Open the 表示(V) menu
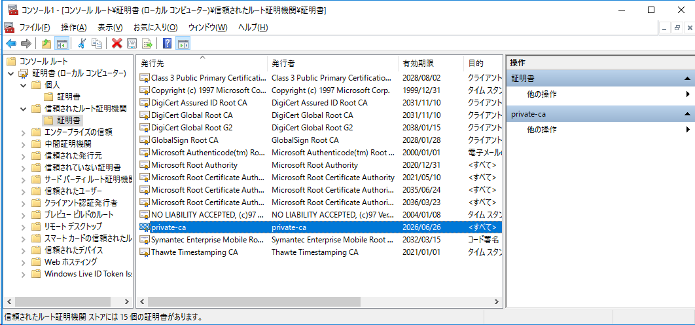The height and width of the screenshot is (325, 695). click(110, 28)
